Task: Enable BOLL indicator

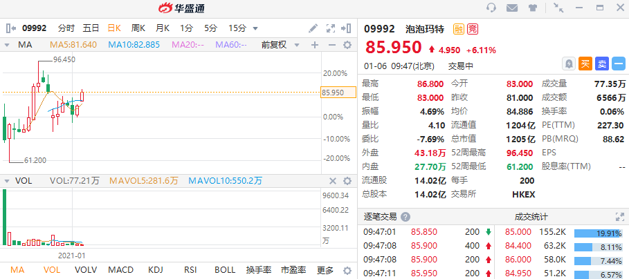Action: [x=225, y=270]
